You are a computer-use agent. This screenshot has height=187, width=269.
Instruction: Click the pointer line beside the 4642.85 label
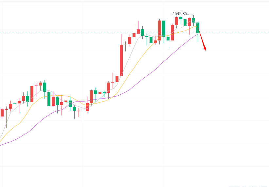(x=191, y=14)
